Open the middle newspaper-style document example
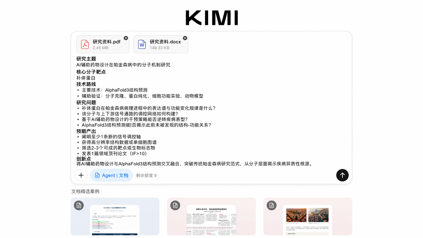Viewport: 423px width, 238px height. (211, 217)
